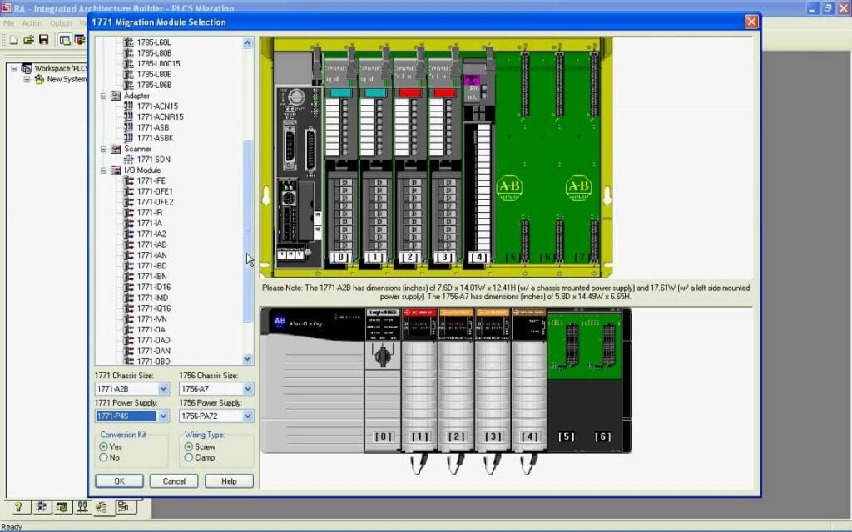The width and height of the screenshot is (852, 532).
Task: Collapse the Scanner tree node
Action: [x=104, y=149]
